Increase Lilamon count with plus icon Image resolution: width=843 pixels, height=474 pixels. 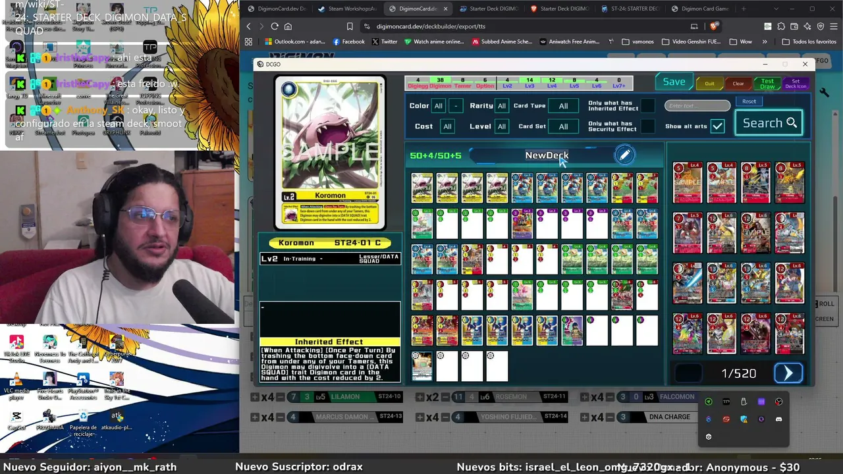click(x=255, y=397)
